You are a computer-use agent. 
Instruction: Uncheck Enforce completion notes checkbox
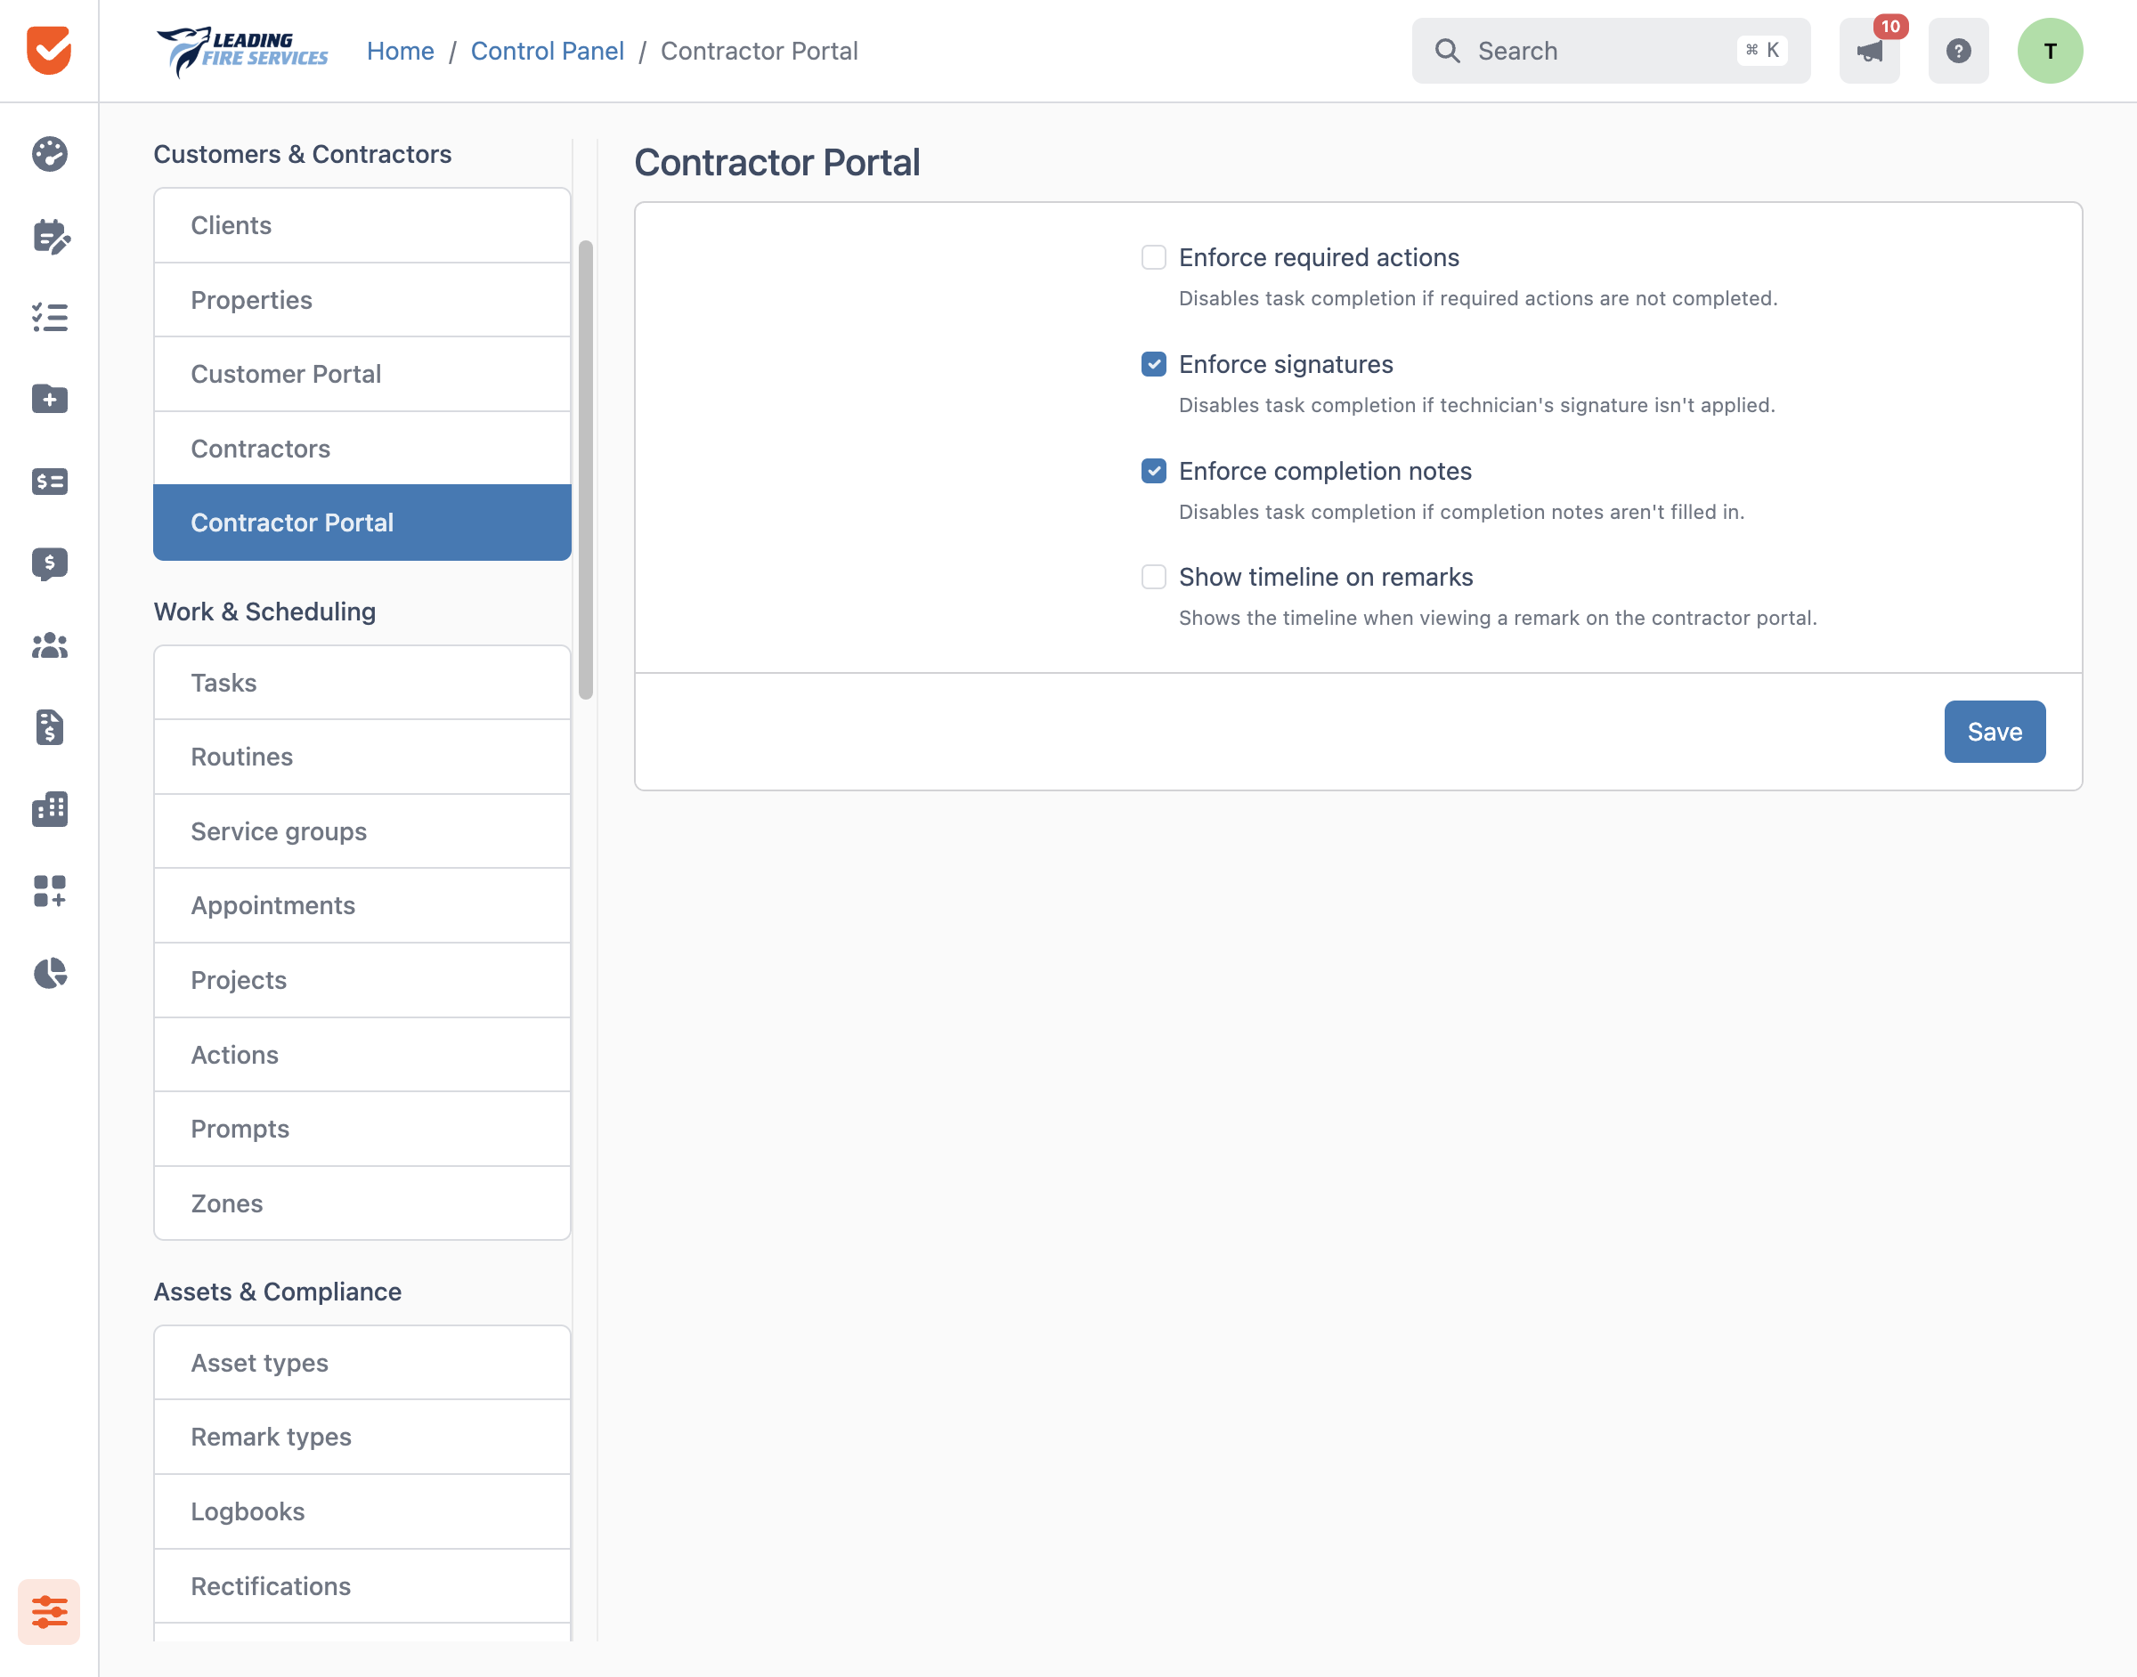1154,471
